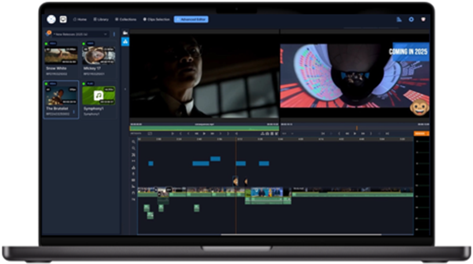
Task: Open The Brutalist clip options menu
Action: click(x=74, y=112)
